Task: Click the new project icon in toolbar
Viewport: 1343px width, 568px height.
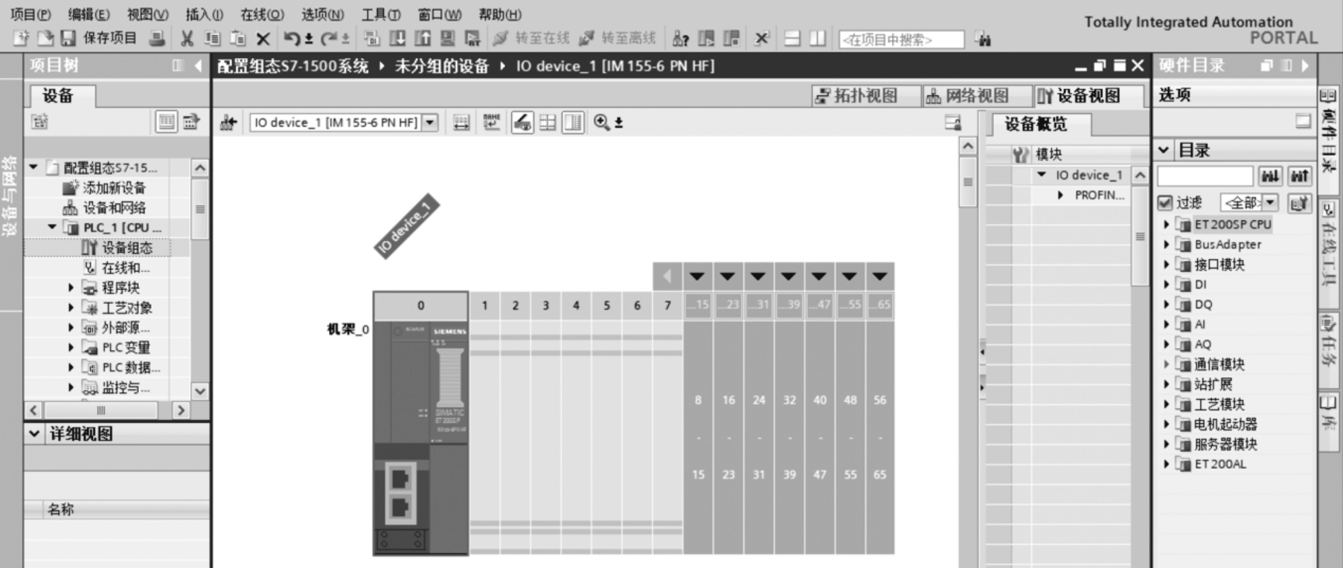Action: [21, 38]
